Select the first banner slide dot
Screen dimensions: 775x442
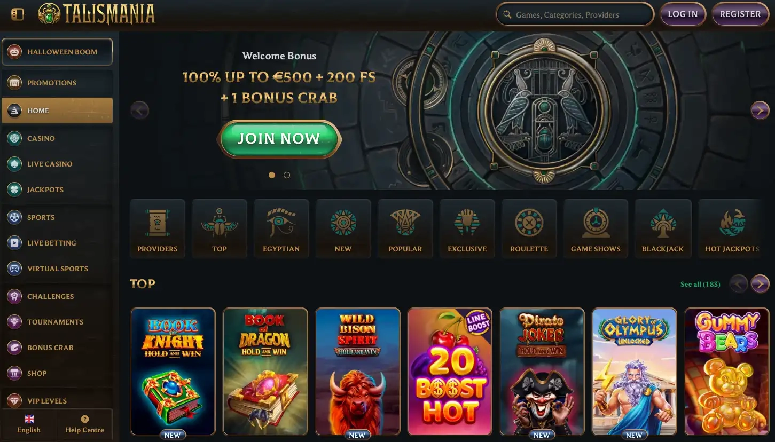click(x=272, y=175)
